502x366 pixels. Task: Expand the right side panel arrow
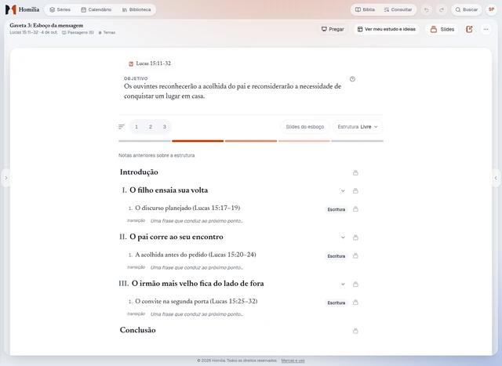point(496,178)
